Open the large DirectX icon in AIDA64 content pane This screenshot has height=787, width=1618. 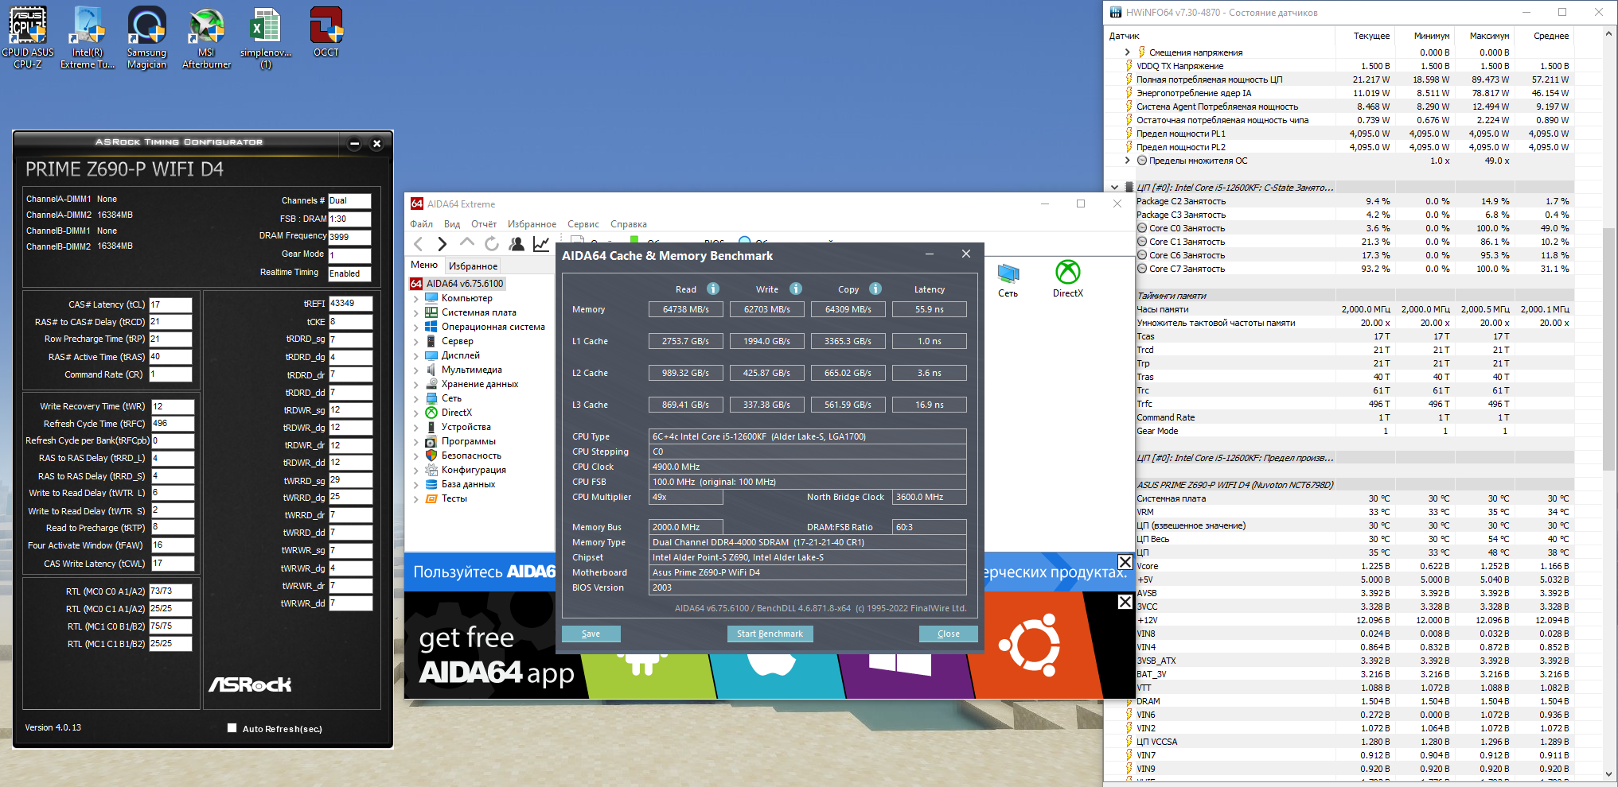coord(1067,279)
